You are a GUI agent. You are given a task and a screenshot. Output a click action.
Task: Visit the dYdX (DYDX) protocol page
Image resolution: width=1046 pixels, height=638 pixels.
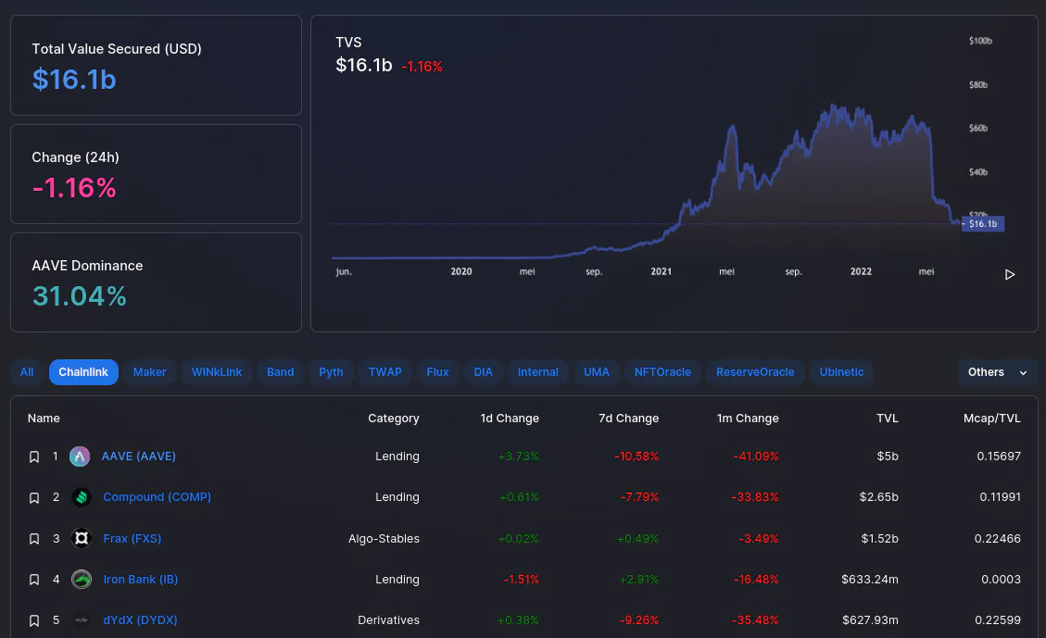tap(140, 620)
